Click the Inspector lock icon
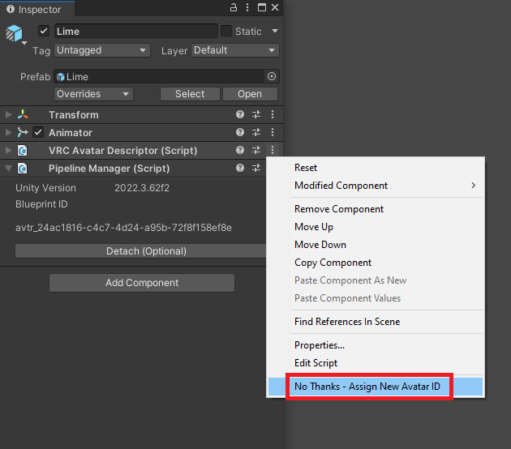Screen dimensions: 511x449 point(234,7)
